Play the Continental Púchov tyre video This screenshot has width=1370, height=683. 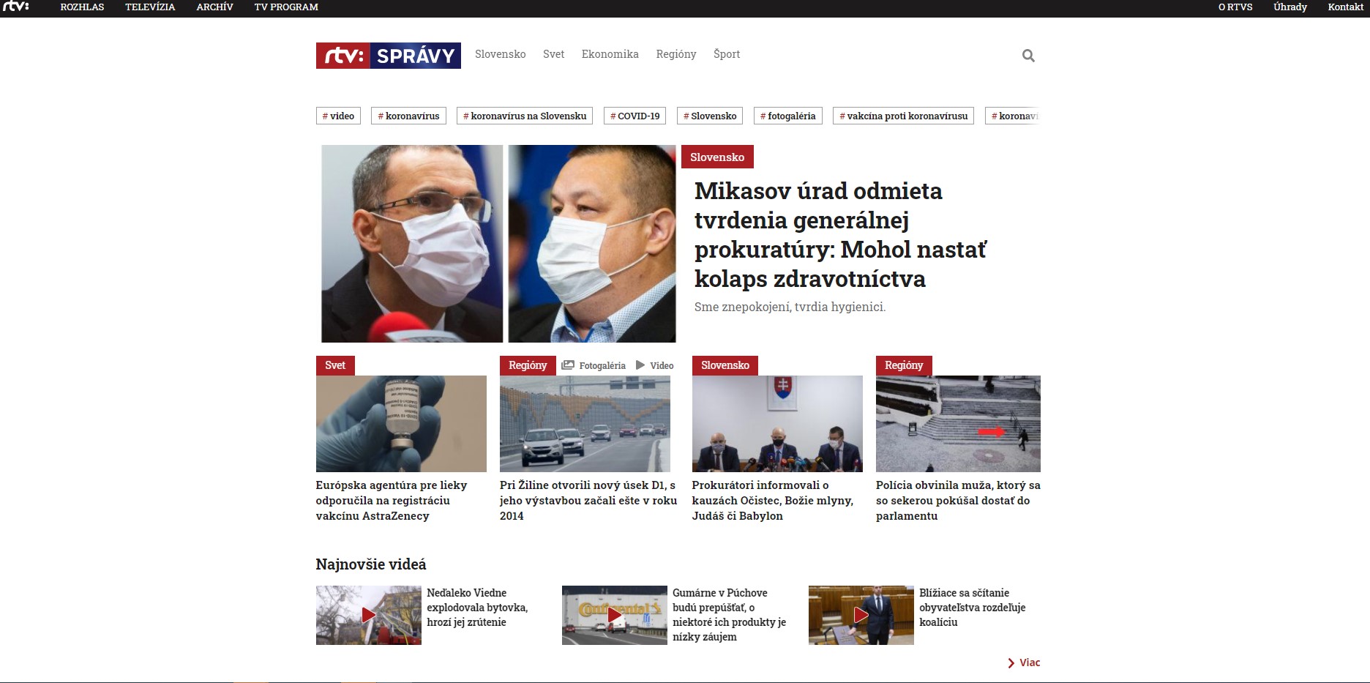coord(615,615)
